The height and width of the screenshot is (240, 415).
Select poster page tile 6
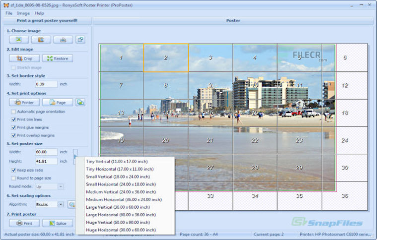coord(345,58)
